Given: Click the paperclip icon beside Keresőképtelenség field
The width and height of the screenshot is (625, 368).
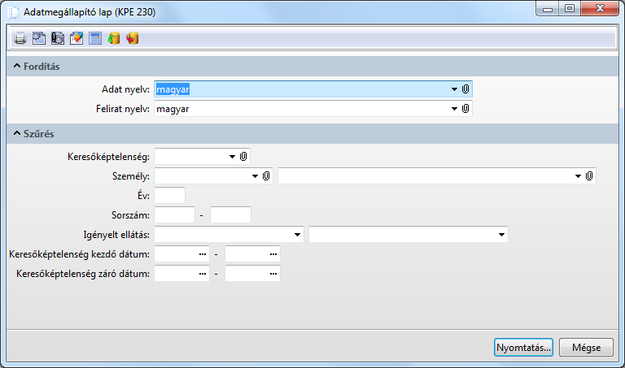Looking at the screenshot, I should (x=243, y=157).
